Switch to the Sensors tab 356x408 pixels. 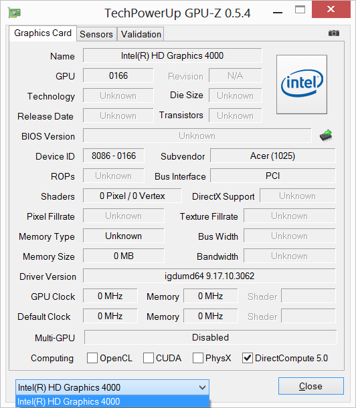click(96, 34)
